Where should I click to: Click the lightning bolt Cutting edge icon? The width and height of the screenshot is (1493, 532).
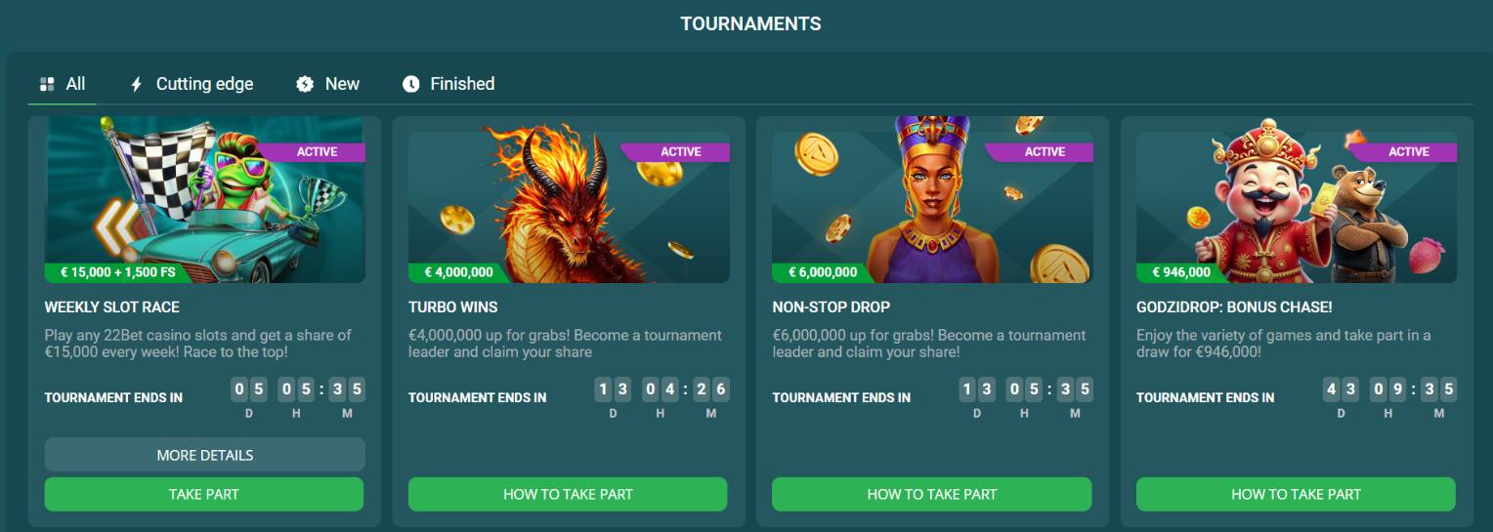click(137, 84)
